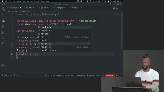Screen dimensions: 164x92
Task: Click the volume icon in menu bar
Action: pos(96,1)
